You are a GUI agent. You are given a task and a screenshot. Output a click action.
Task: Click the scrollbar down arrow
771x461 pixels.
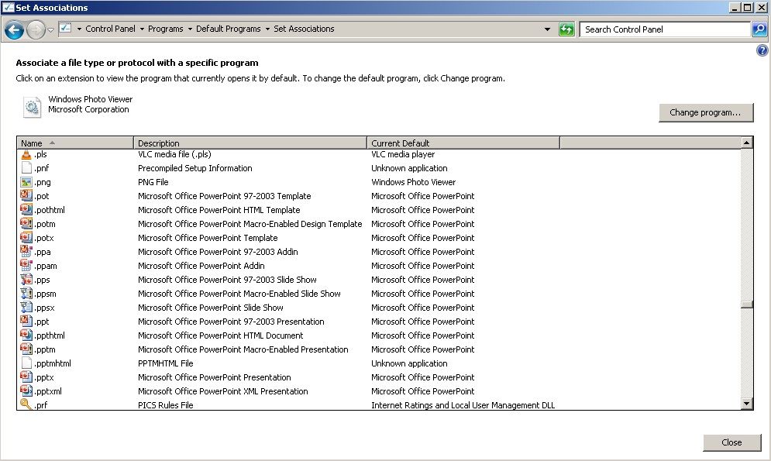746,404
